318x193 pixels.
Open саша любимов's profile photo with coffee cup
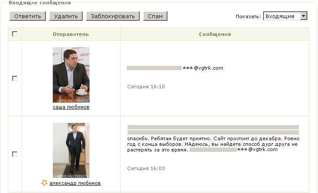pos(71,75)
